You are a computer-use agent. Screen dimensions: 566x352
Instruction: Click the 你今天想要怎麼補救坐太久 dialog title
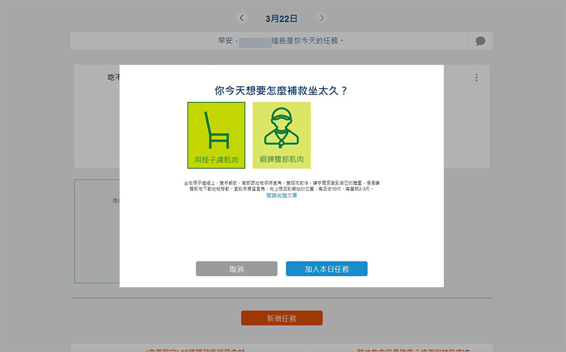pyautogui.click(x=282, y=91)
